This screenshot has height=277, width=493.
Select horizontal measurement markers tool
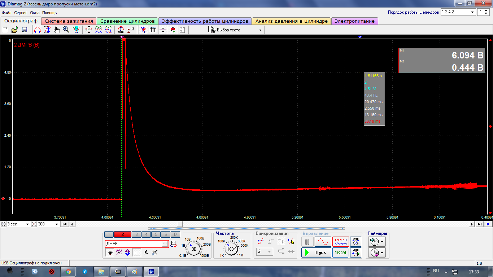[x=37, y=30]
